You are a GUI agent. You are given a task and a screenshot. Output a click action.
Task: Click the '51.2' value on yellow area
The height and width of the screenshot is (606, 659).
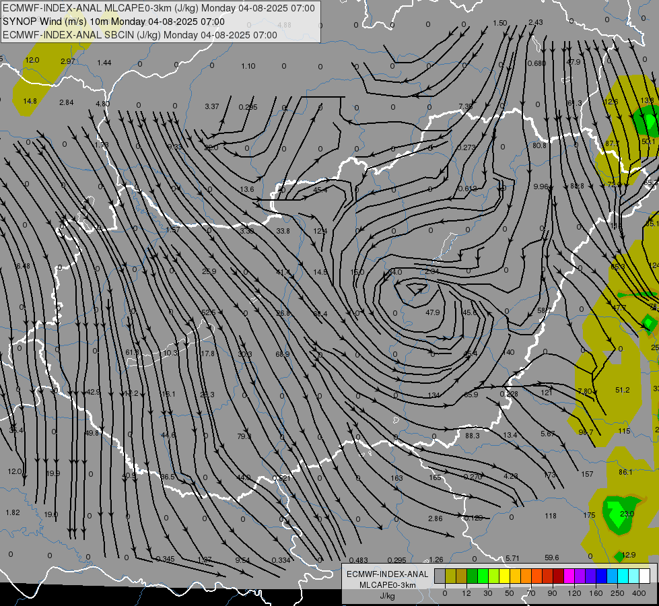pyautogui.click(x=623, y=390)
